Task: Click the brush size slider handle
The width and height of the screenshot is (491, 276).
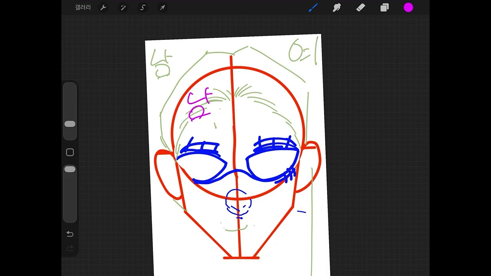Action: 70,124
